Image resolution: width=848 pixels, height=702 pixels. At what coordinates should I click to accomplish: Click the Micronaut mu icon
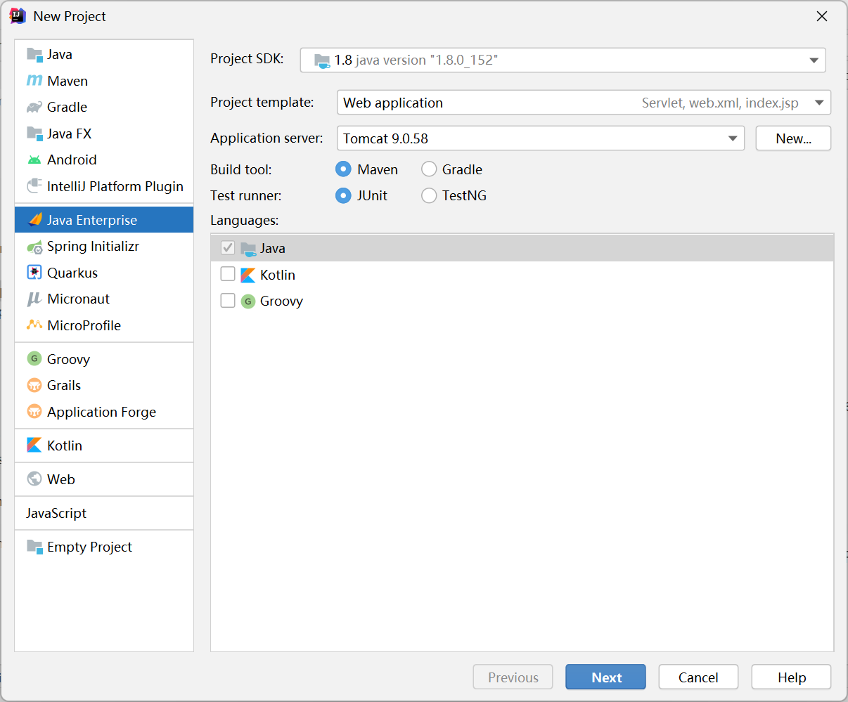[34, 299]
